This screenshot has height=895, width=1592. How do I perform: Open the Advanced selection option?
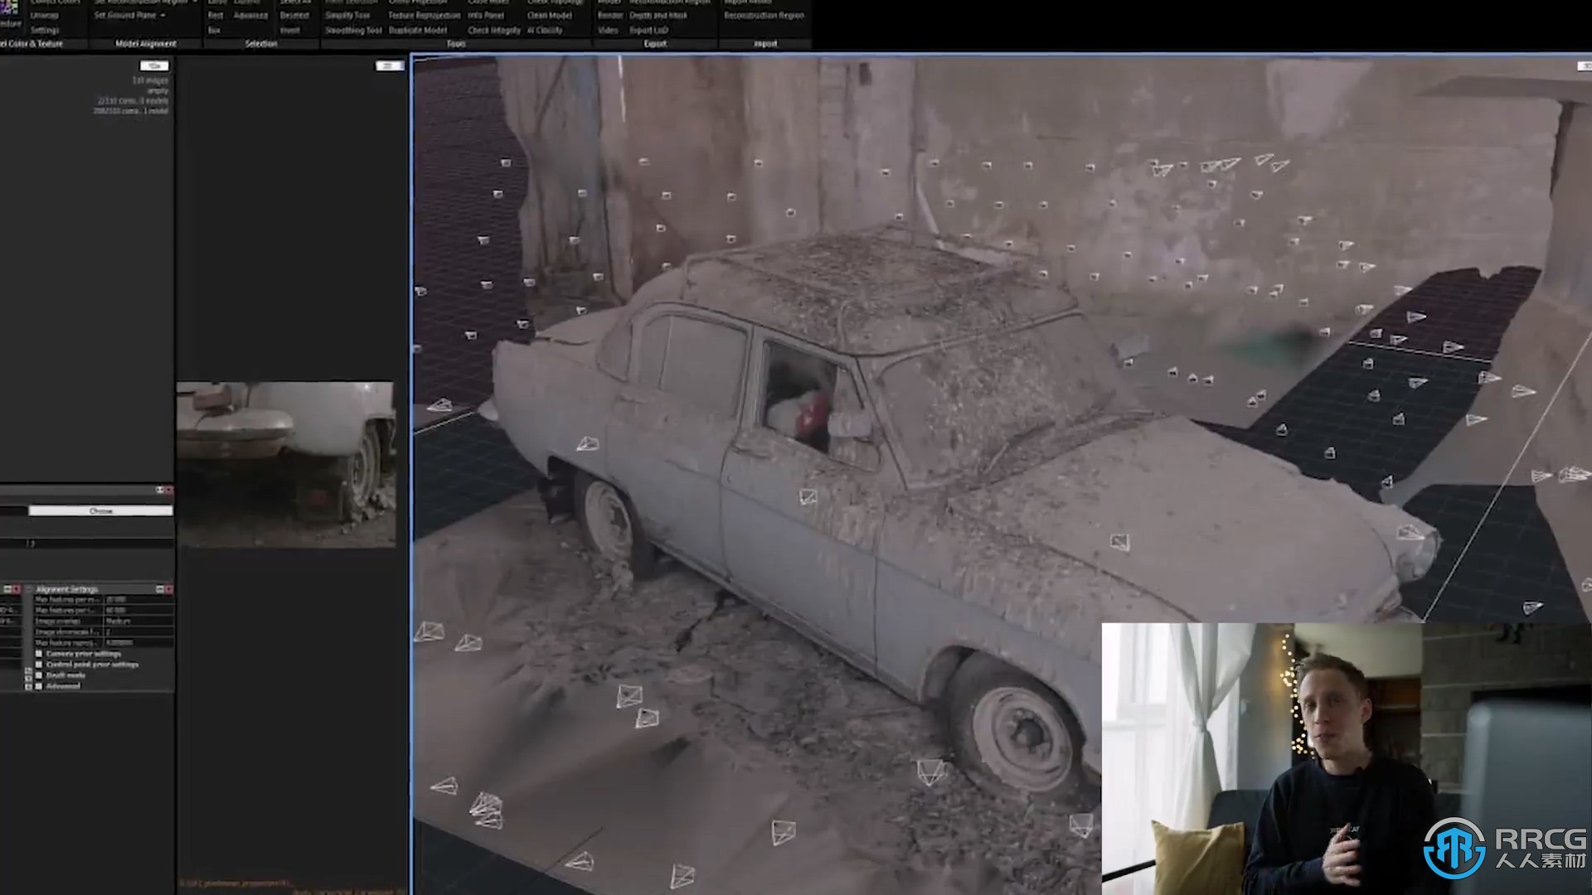(x=250, y=16)
